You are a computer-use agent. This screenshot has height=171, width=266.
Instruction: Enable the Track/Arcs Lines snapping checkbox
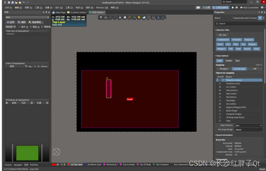tap(220, 83)
